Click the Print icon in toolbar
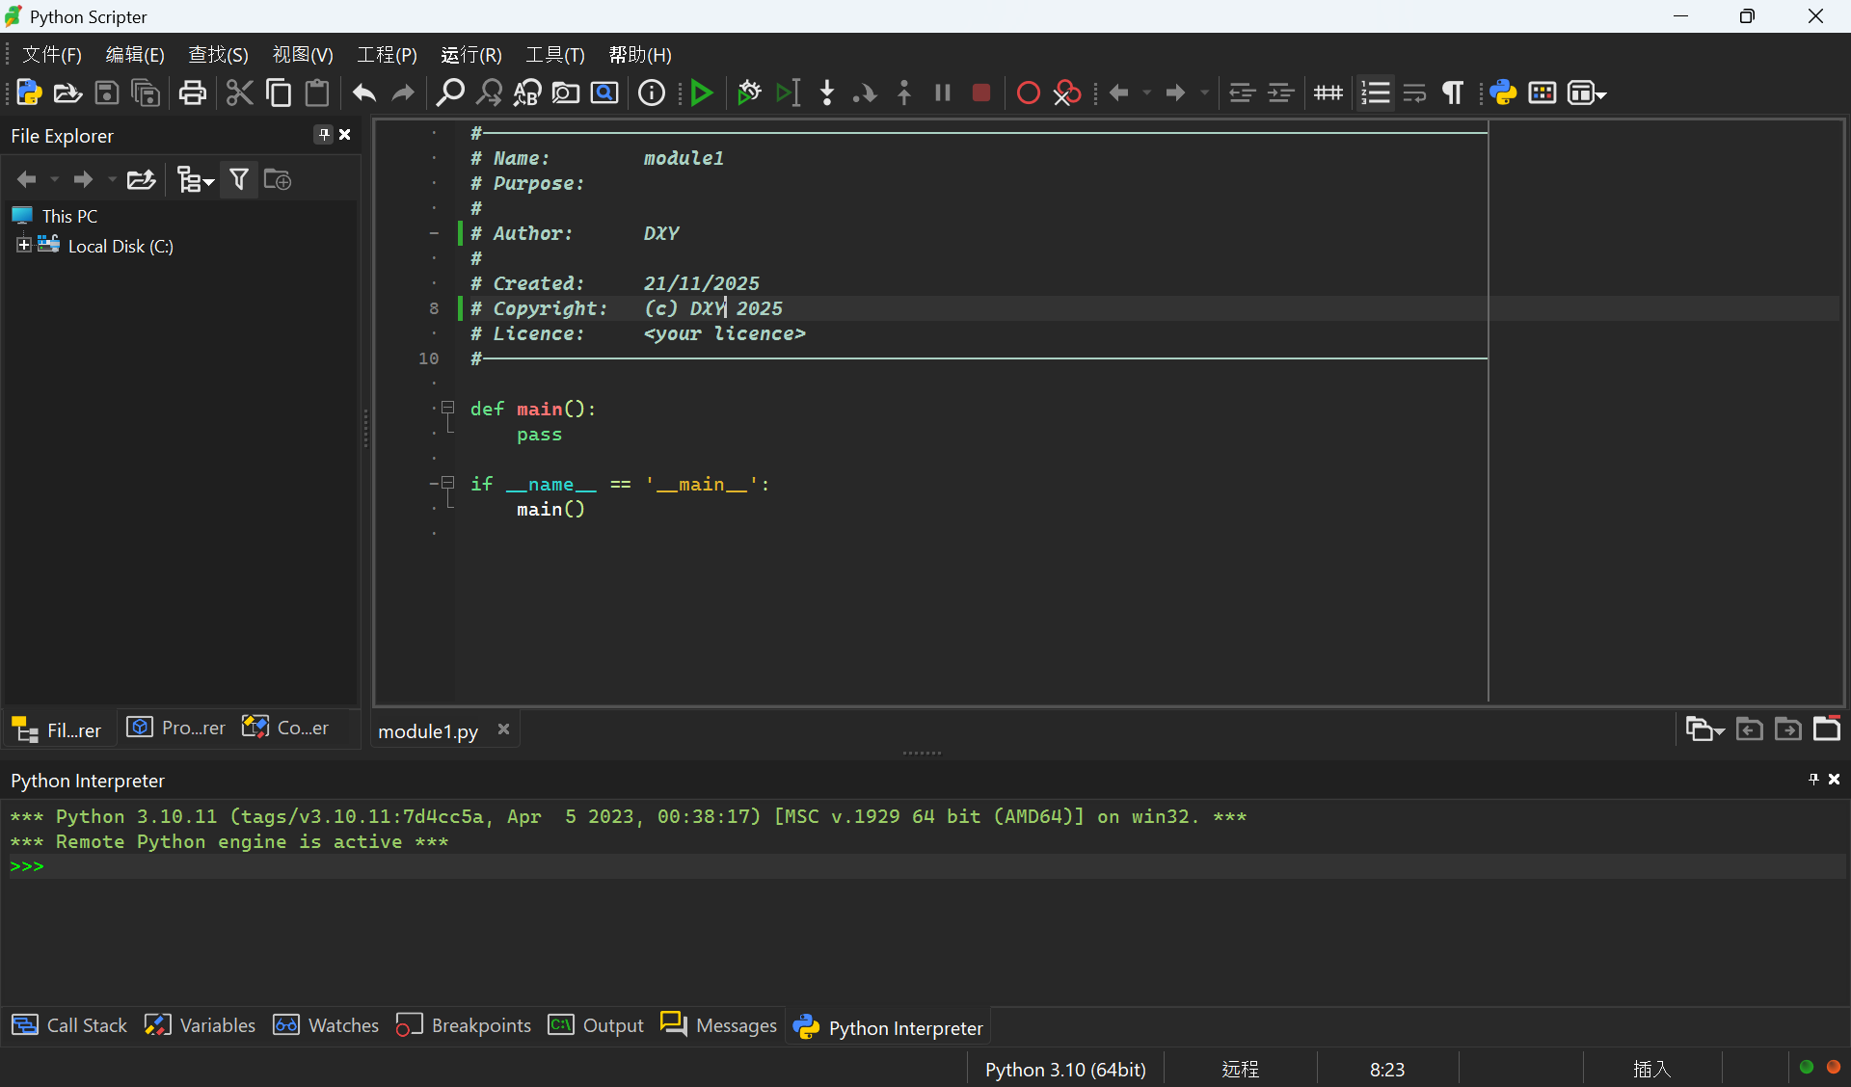Image resolution: width=1851 pixels, height=1087 pixels. (x=193, y=93)
